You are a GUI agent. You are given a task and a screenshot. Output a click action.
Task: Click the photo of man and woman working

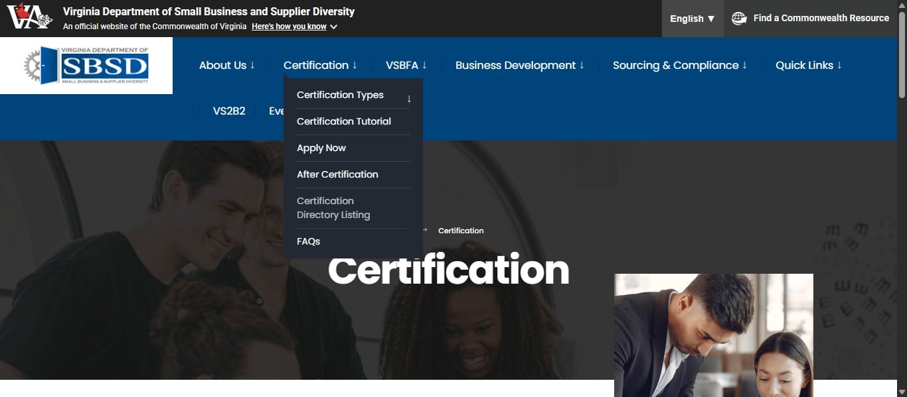click(714, 335)
